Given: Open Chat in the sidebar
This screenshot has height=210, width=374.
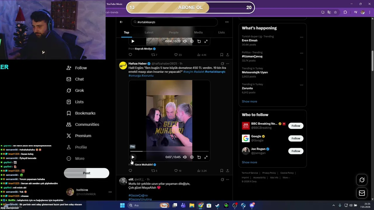Looking at the screenshot, I should [75, 79].
